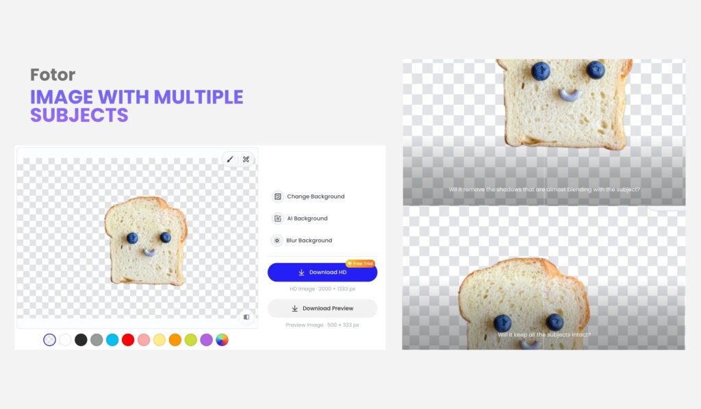
Task: Click the AI Background icon
Action: tap(278, 219)
